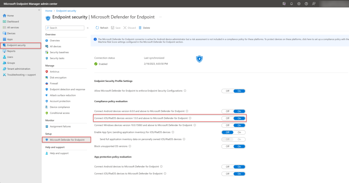The height and width of the screenshot is (183, 349).
Task: Open directory and subscription filter icon
Action: tap(284, 4)
